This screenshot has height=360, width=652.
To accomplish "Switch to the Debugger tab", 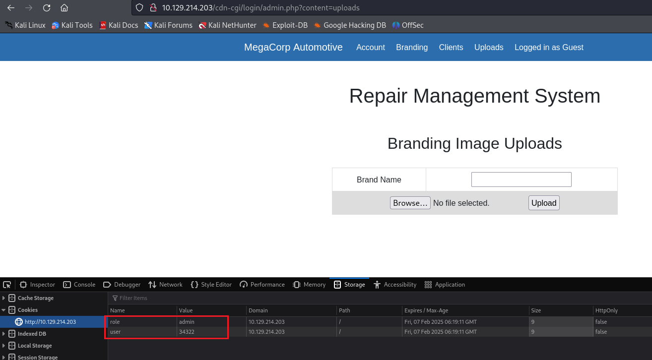I will click(x=122, y=285).
